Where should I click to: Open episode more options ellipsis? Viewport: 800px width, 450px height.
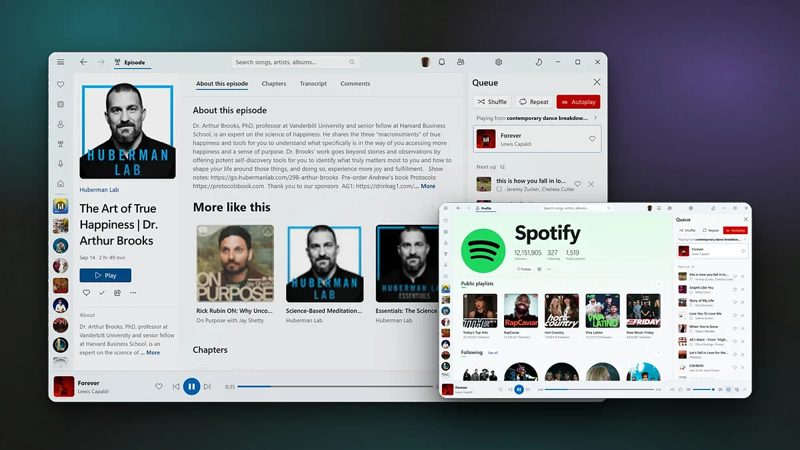pyautogui.click(x=133, y=293)
